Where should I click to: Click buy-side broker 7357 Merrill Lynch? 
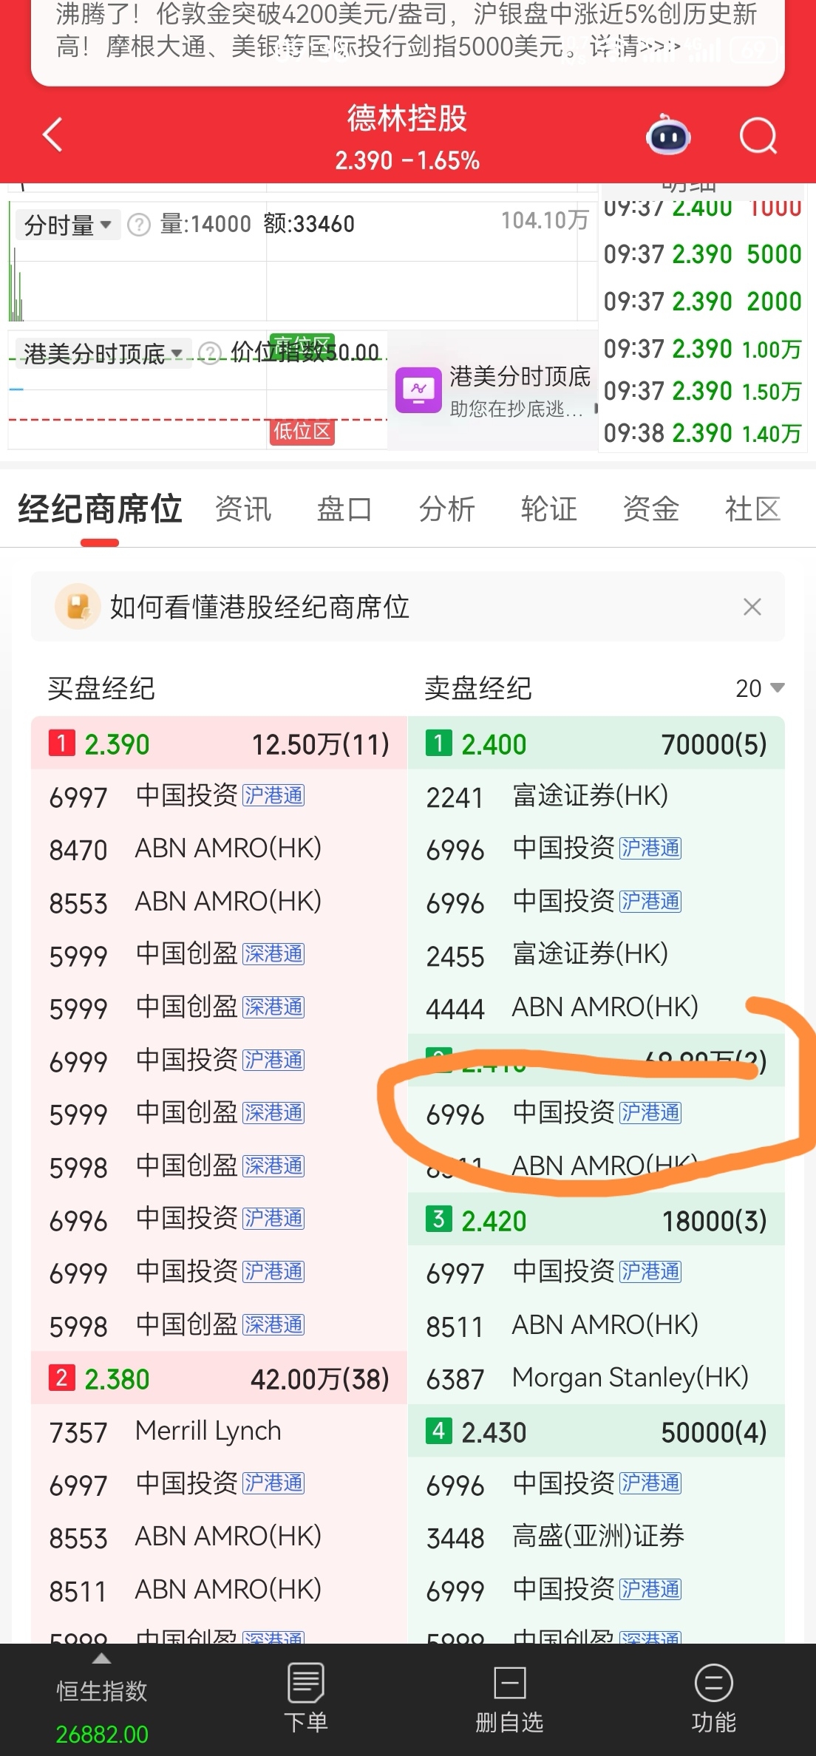(219, 1432)
